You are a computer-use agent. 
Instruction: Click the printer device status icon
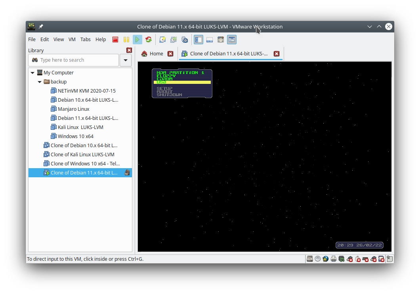[x=334, y=259]
